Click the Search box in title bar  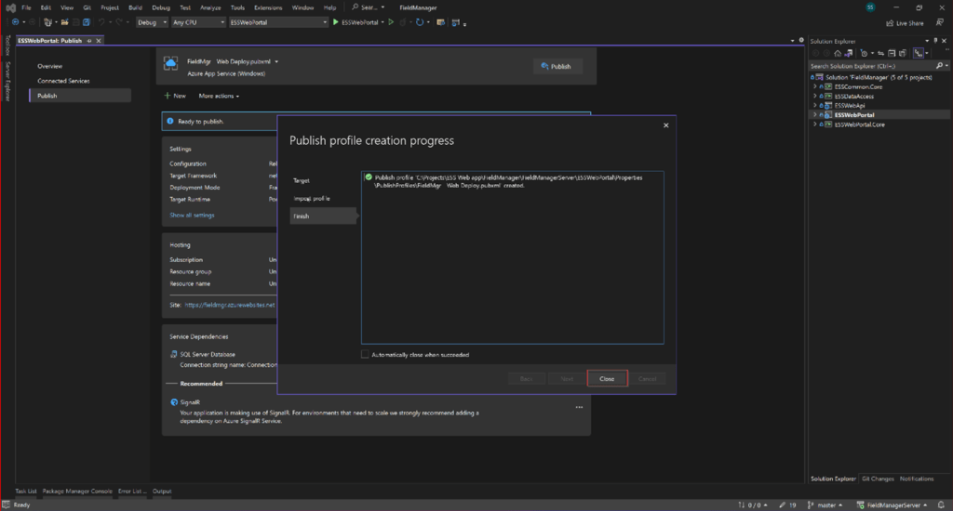pos(368,7)
